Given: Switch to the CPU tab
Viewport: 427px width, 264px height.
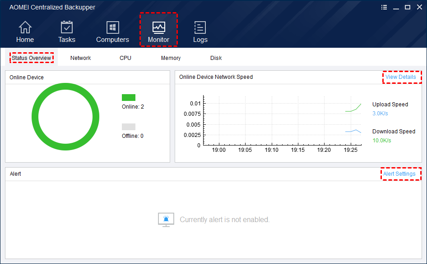Looking at the screenshot, I should coord(125,58).
